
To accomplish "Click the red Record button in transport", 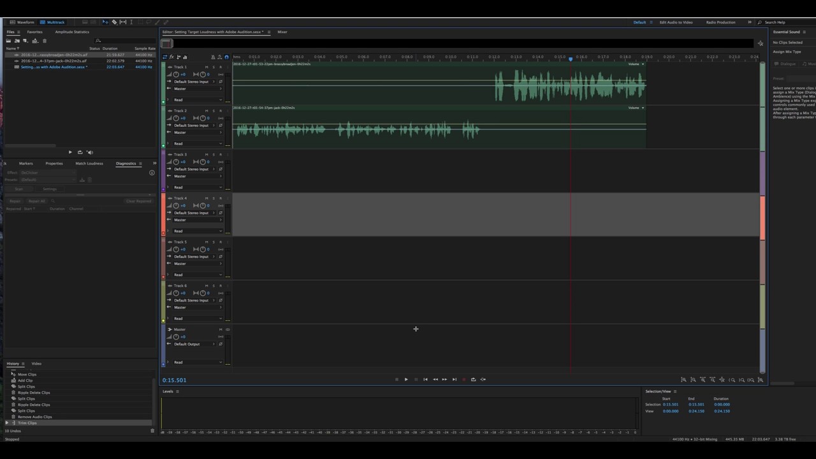I will 464,379.
